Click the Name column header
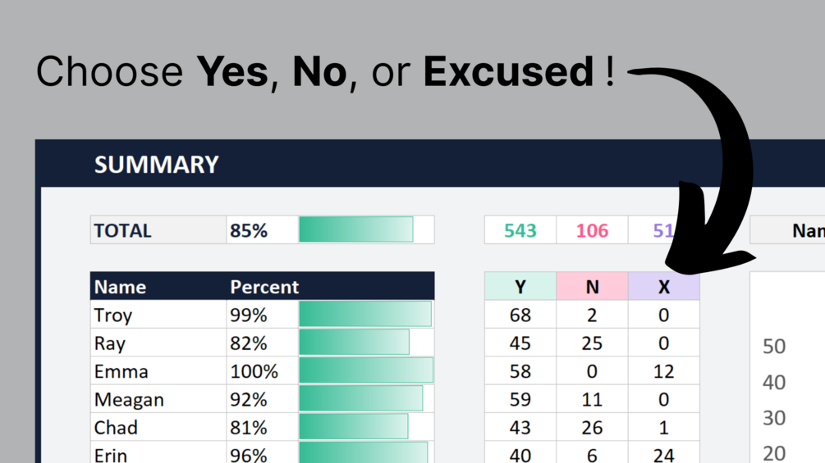Screen dimensions: 825x463 pos(121,287)
